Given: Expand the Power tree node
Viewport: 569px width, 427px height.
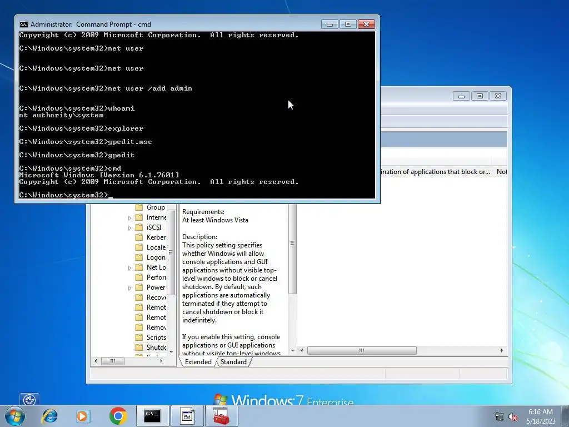Looking at the screenshot, I should tap(129, 288).
